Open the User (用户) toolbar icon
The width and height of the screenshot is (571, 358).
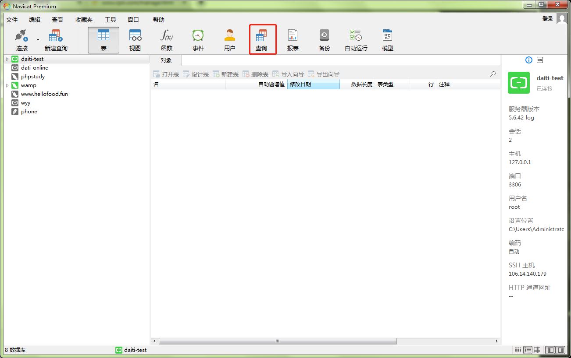(230, 39)
